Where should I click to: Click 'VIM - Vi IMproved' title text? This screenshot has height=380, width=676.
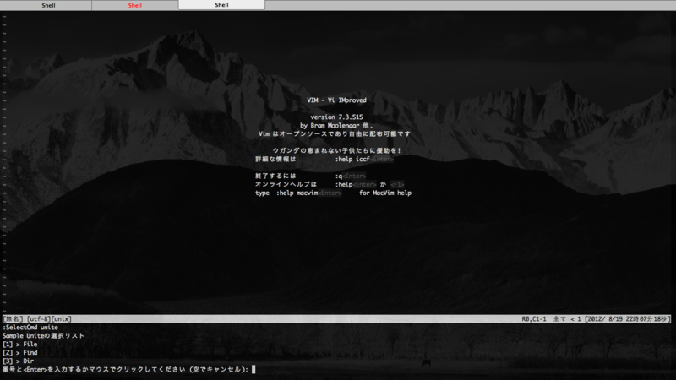pyautogui.click(x=336, y=100)
